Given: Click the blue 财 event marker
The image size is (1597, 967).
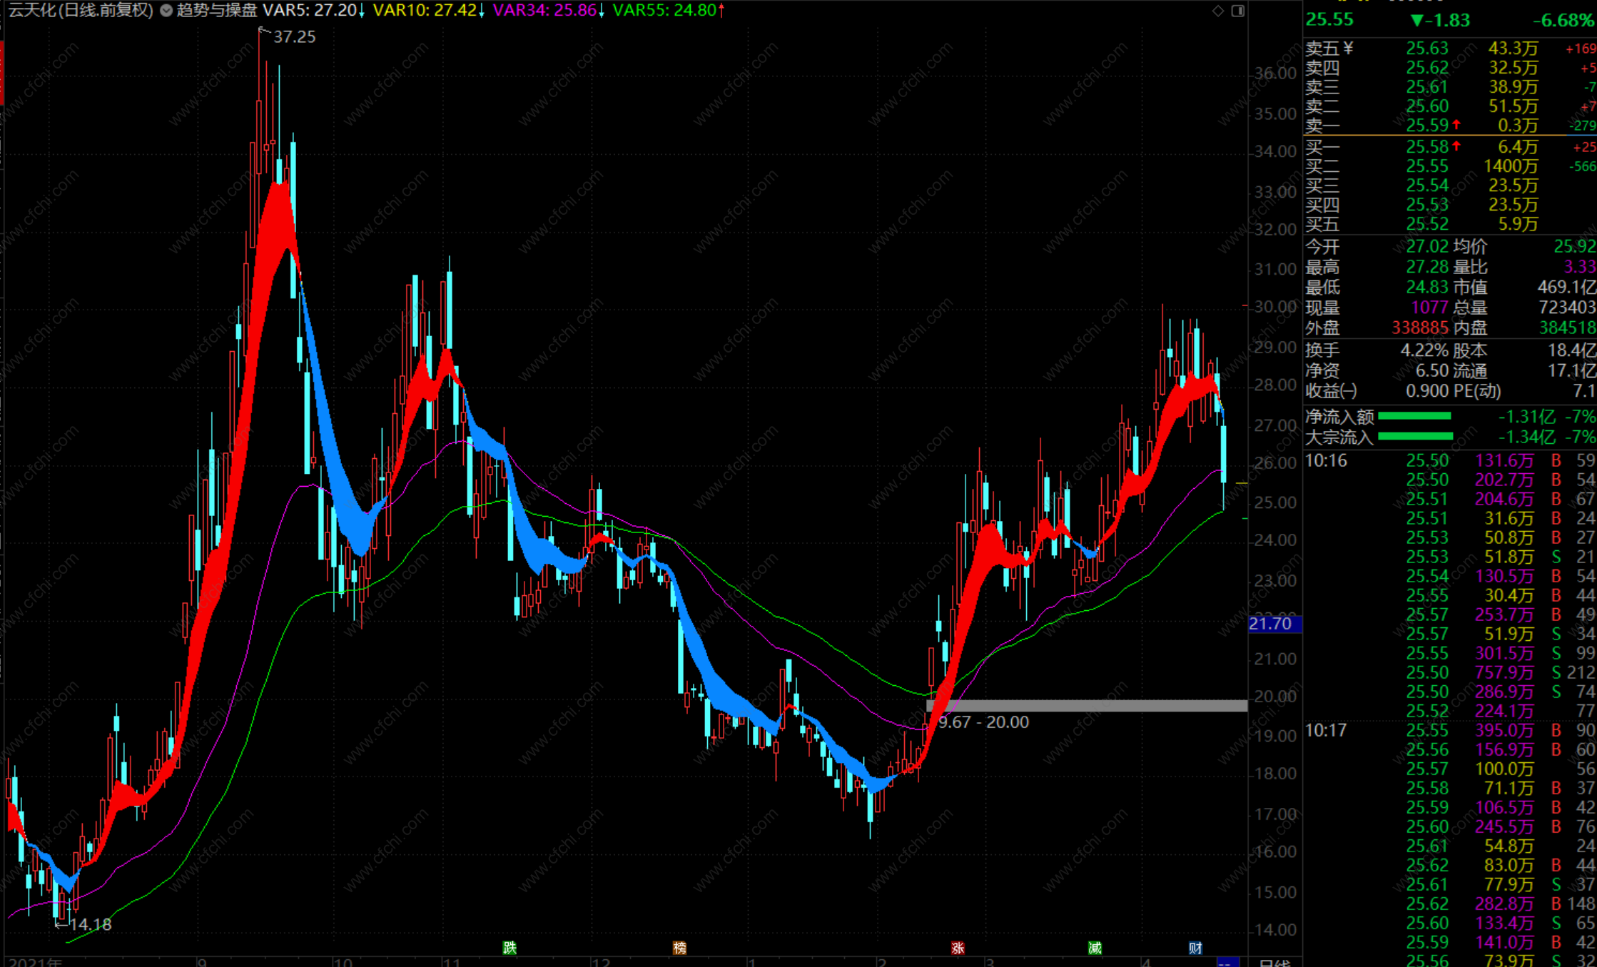Looking at the screenshot, I should (1195, 947).
